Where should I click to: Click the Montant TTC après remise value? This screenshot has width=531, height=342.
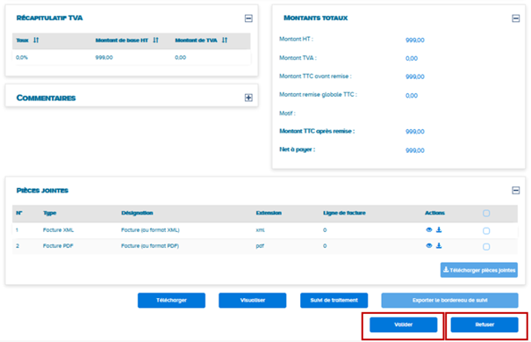(x=415, y=131)
